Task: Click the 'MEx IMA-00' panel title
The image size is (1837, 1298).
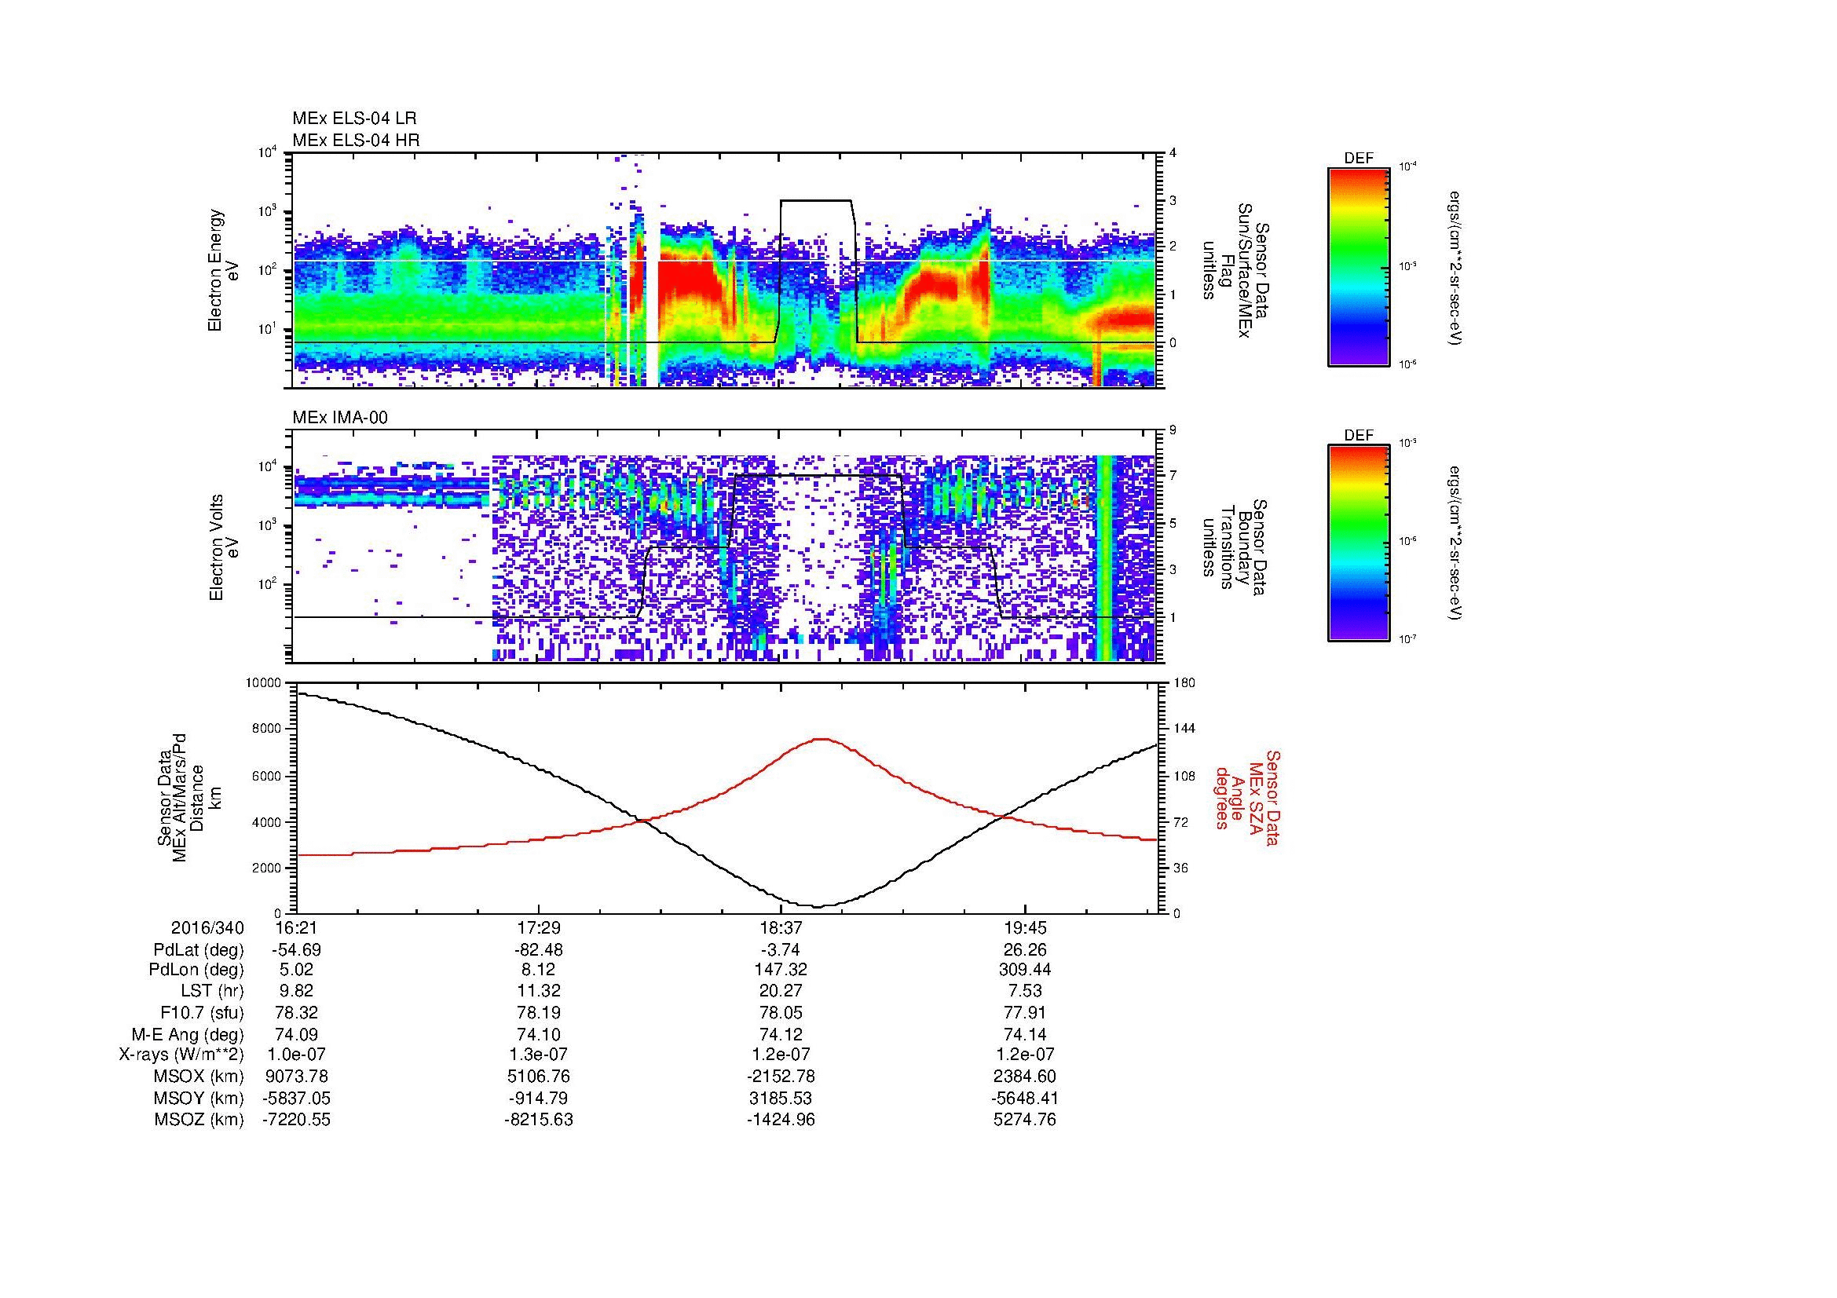Action: pos(340,418)
